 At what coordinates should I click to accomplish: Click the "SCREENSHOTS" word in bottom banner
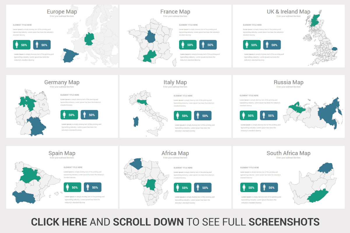click(284, 222)
